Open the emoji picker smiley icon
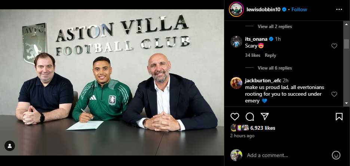The width and height of the screenshot is (350, 166). [x=336, y=155]
